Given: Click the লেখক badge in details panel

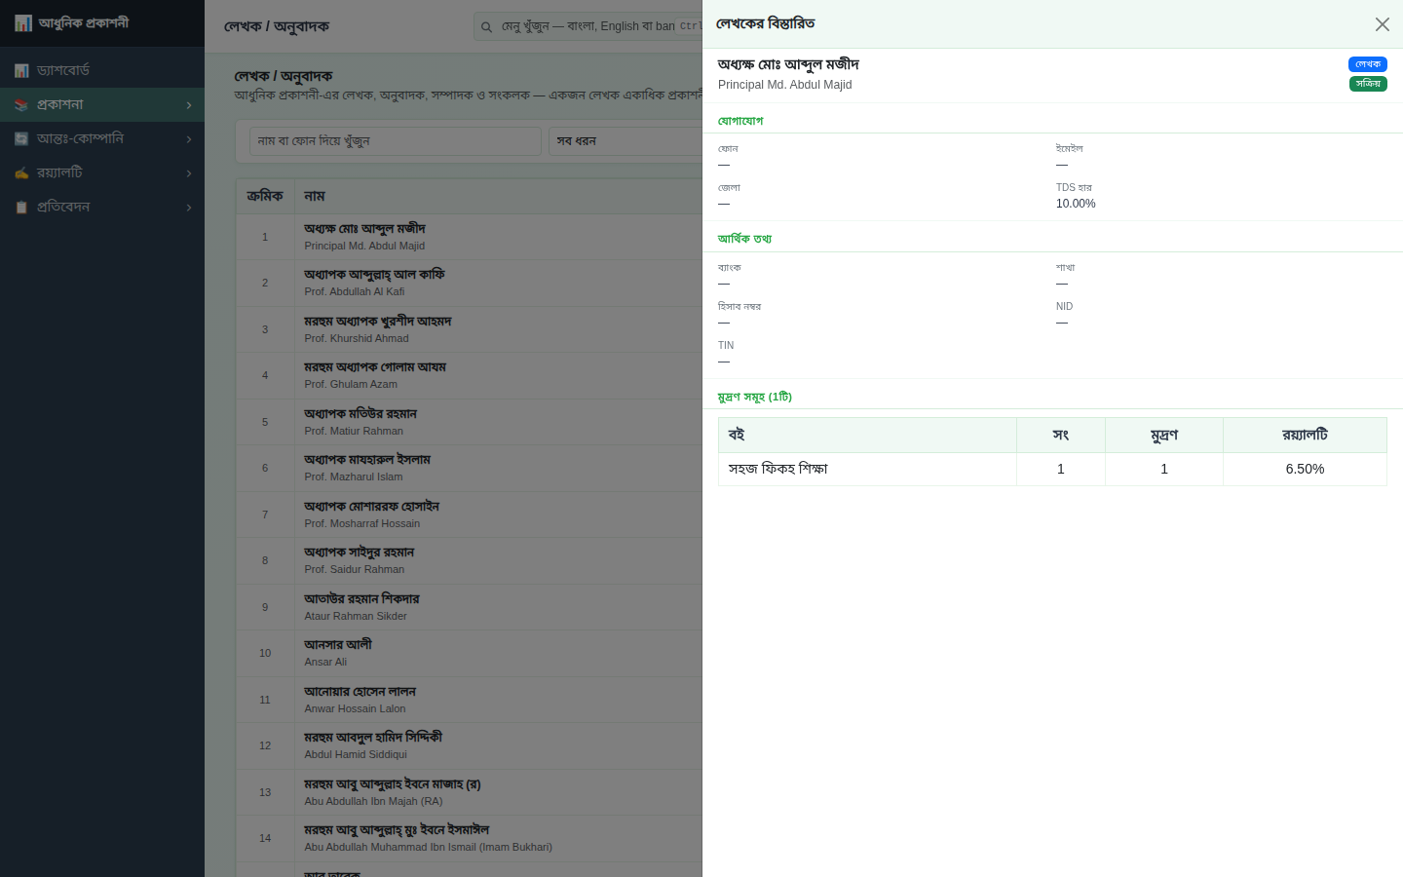Looking at the screenshot, I should tap(1368, 64).
